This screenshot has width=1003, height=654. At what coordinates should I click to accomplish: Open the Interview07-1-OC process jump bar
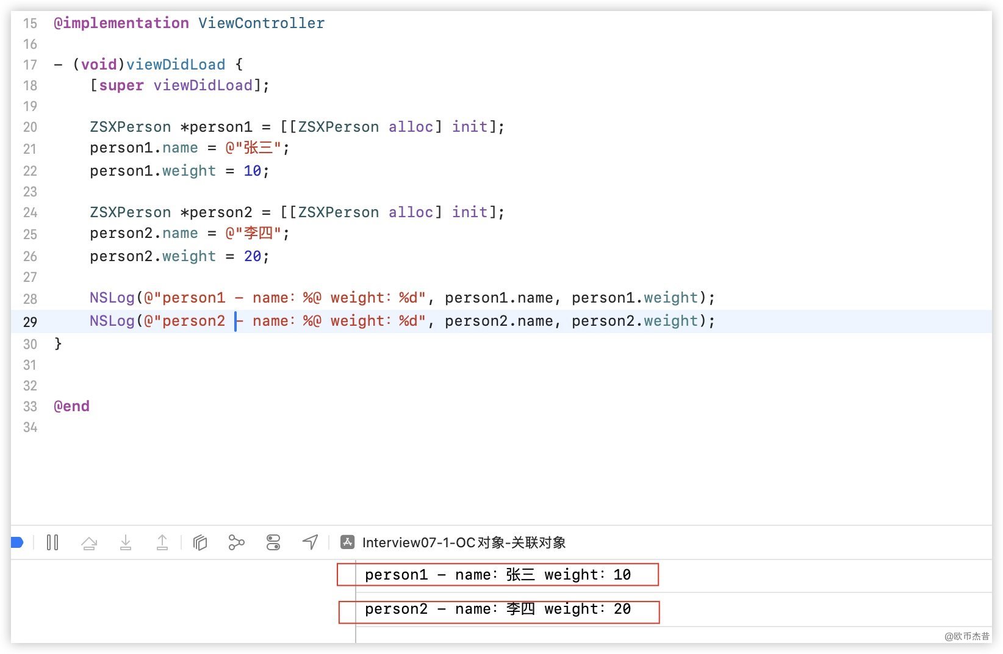click(x=464, y=542)
